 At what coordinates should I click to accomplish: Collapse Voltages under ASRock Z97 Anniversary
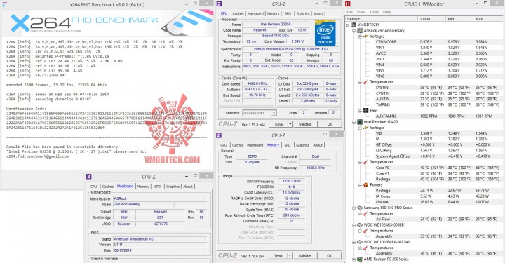coord(360,36)
